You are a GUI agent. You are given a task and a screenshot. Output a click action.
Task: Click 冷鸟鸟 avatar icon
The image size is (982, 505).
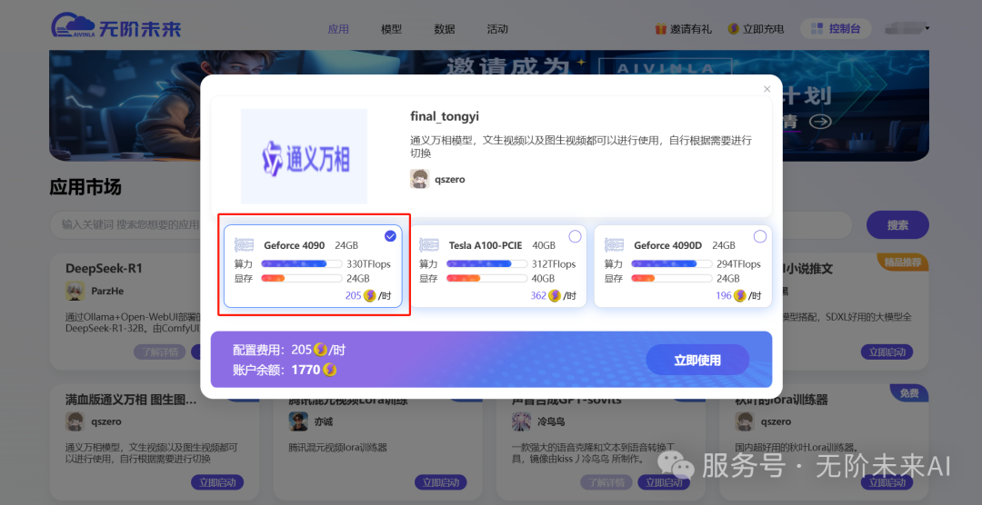(522, 421)
